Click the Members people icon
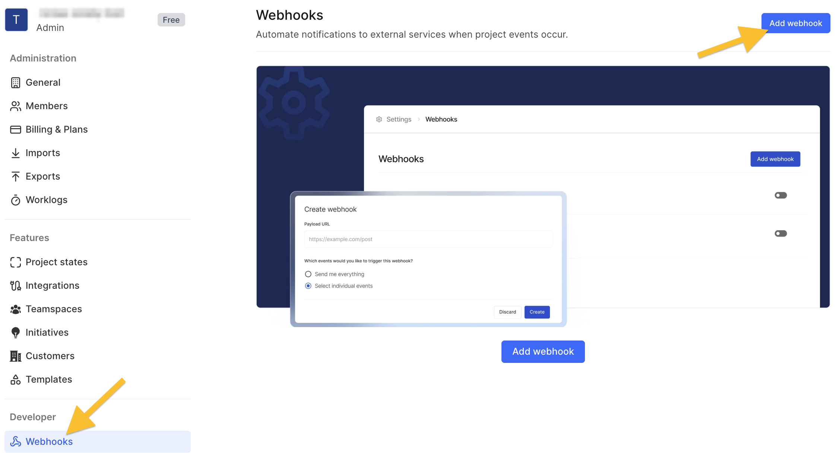The height and width of the screenshot is (459, 836). pyautogui.click(x=15, y=106)
